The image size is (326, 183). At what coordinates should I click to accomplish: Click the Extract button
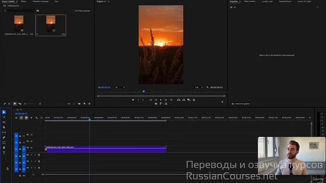point(184,100)
